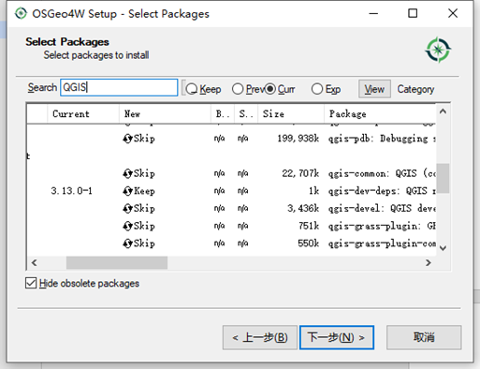Click the cycle icon for qgis-common Skip

[x=127, y=173]
